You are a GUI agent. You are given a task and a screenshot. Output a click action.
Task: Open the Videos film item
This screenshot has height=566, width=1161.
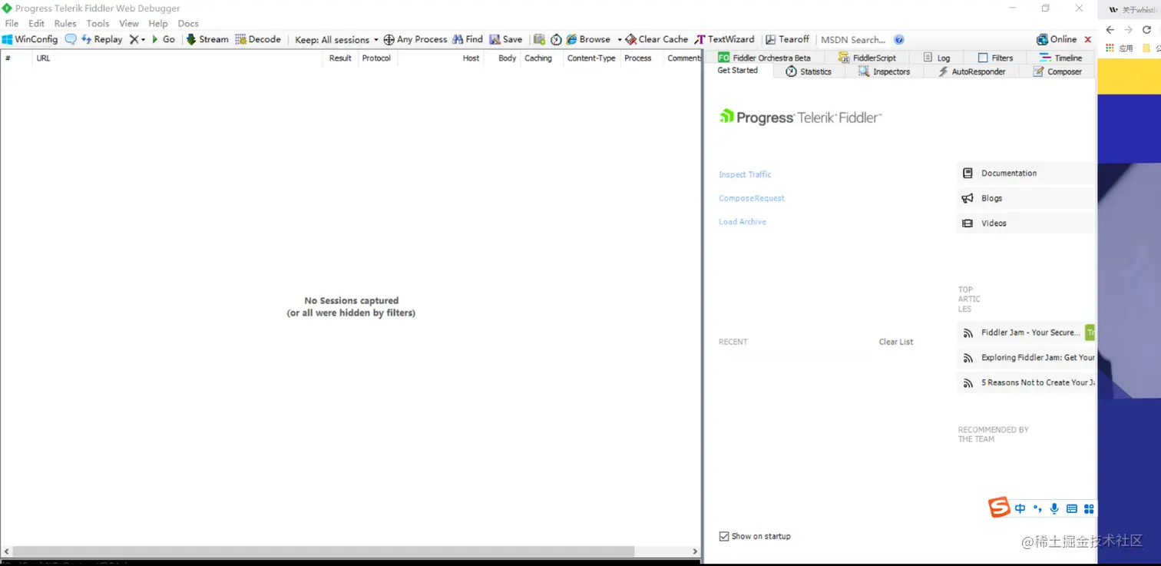coord(1025,223)
